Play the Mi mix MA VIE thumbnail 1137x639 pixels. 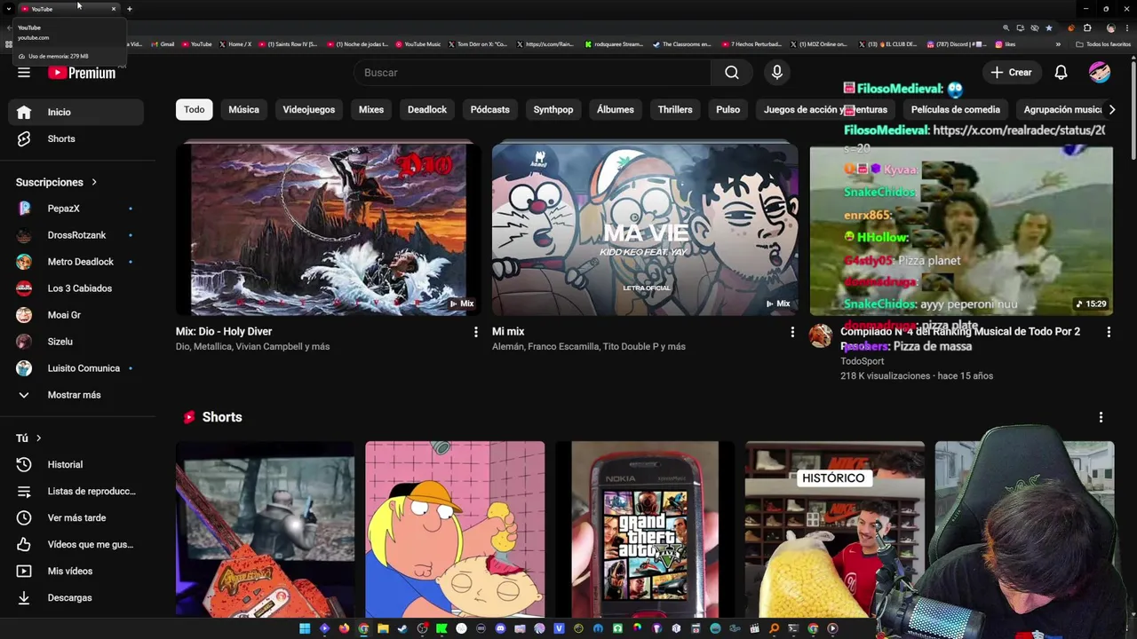(645, 229)
